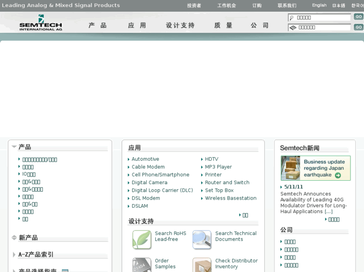The height and width of the screenshot is (272, 364).
Task: Open the Router and Switch application link
Action: pos(227,182)
